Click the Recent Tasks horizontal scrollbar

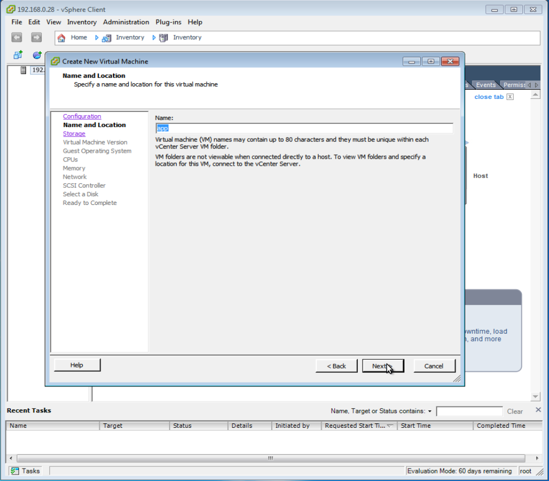[x=271, y=458]
